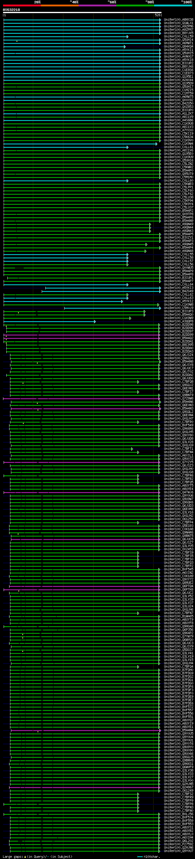Select the UniRef100_Q195E1 label
Viewport: 195px width, 859px height.
[x=178, y=77]
